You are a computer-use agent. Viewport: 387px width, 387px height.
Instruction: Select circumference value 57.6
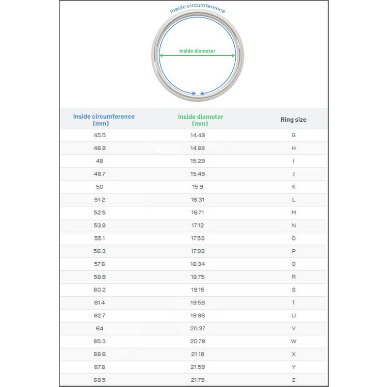[100, 264]
